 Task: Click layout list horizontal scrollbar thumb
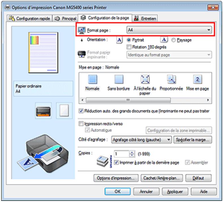tap(128, 100)
